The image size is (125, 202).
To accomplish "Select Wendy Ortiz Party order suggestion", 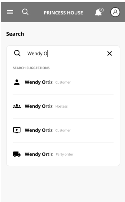I will 63,154.
